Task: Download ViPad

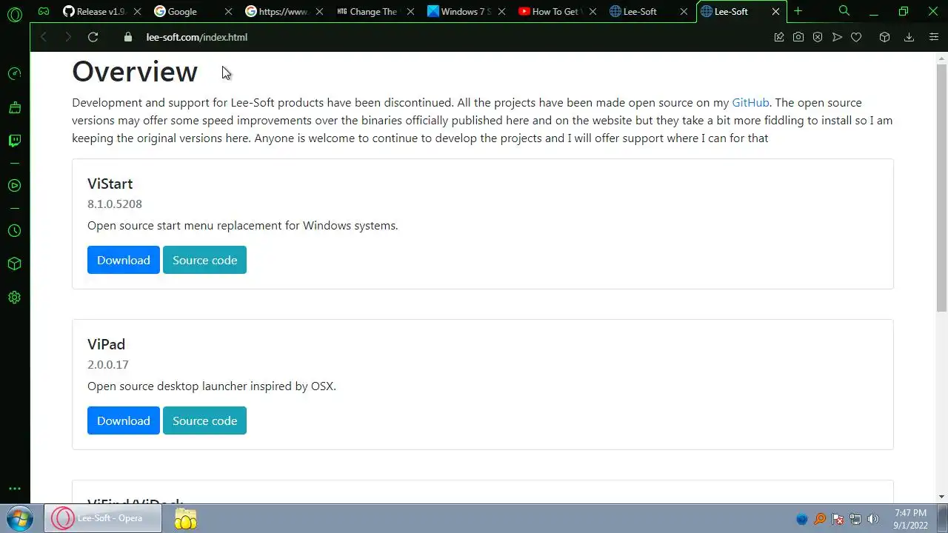Action: [123, 420]
